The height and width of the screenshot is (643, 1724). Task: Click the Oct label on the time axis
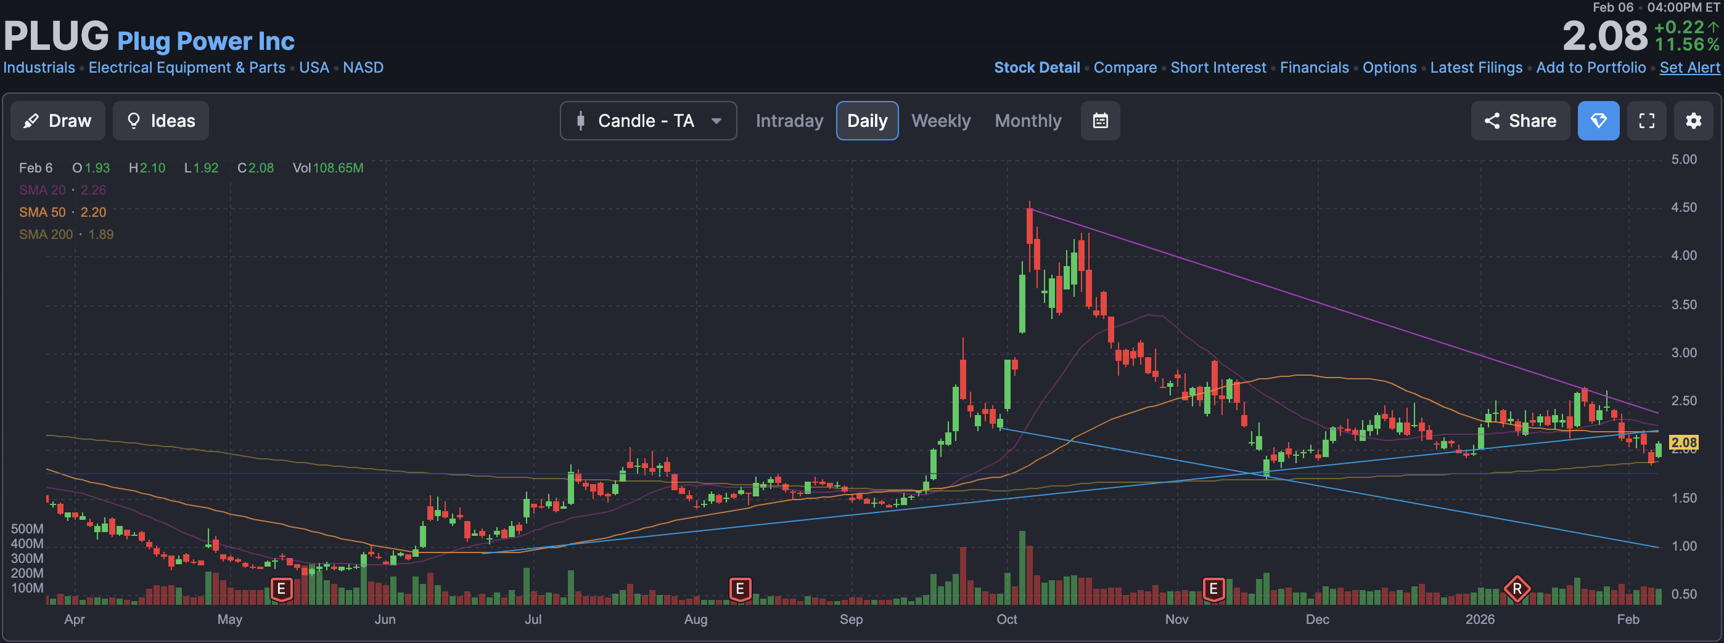coord(1006,620)
